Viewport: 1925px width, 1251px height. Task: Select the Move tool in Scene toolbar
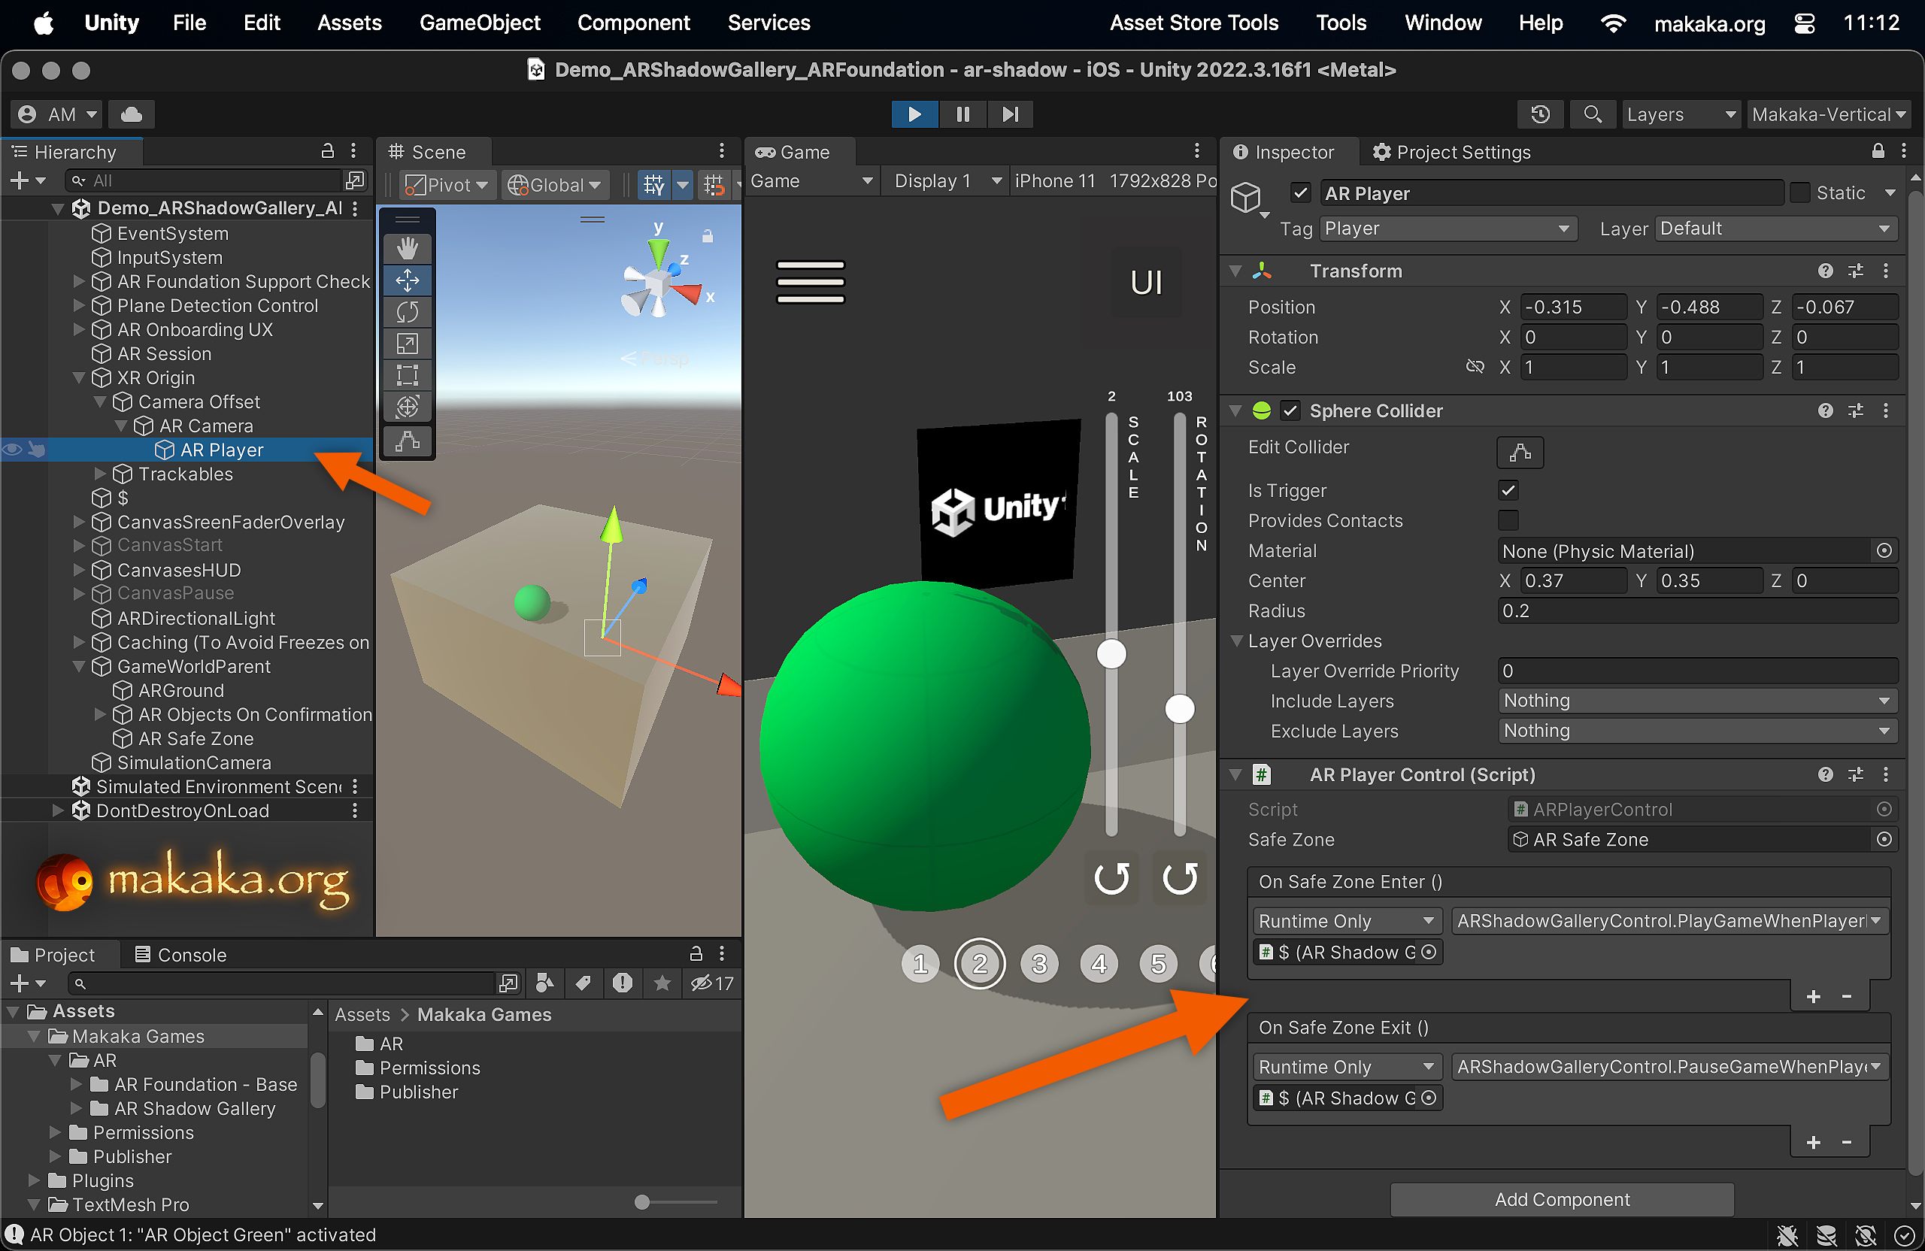point(407,280)
